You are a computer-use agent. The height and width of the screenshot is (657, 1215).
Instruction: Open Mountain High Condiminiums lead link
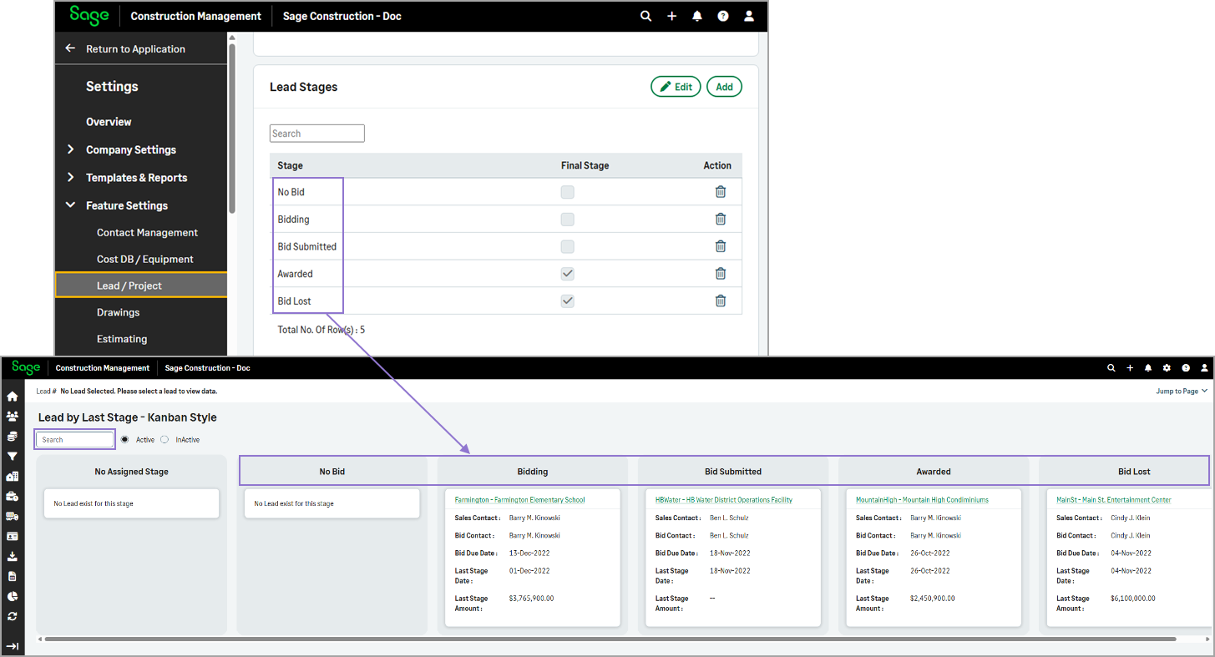(922, 500)
